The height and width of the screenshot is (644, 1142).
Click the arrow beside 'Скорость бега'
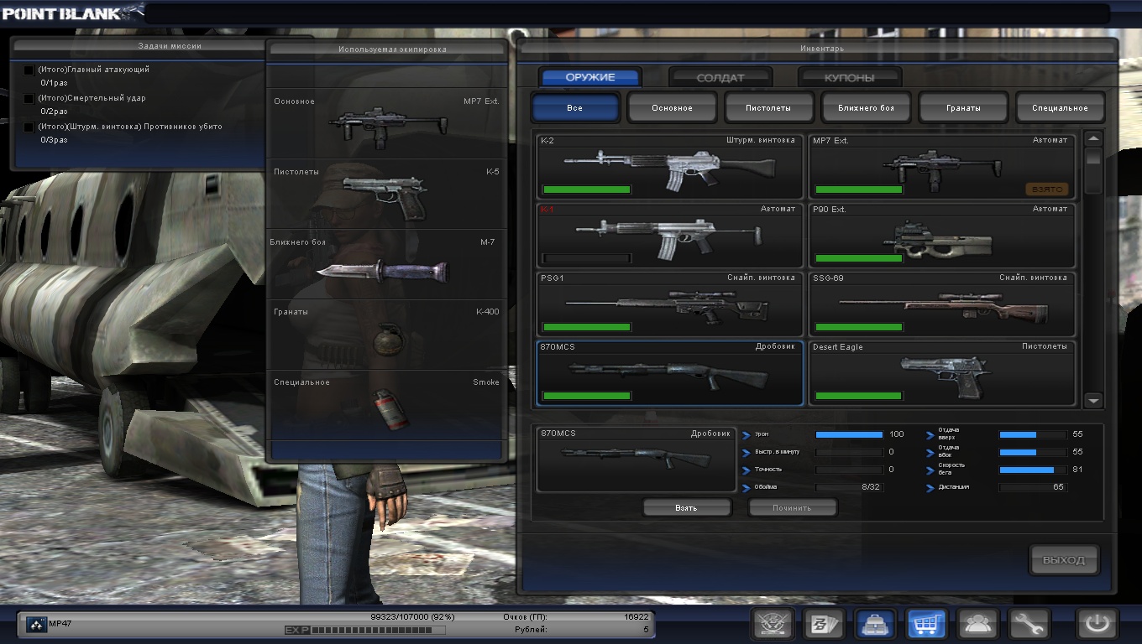(930, 470)
